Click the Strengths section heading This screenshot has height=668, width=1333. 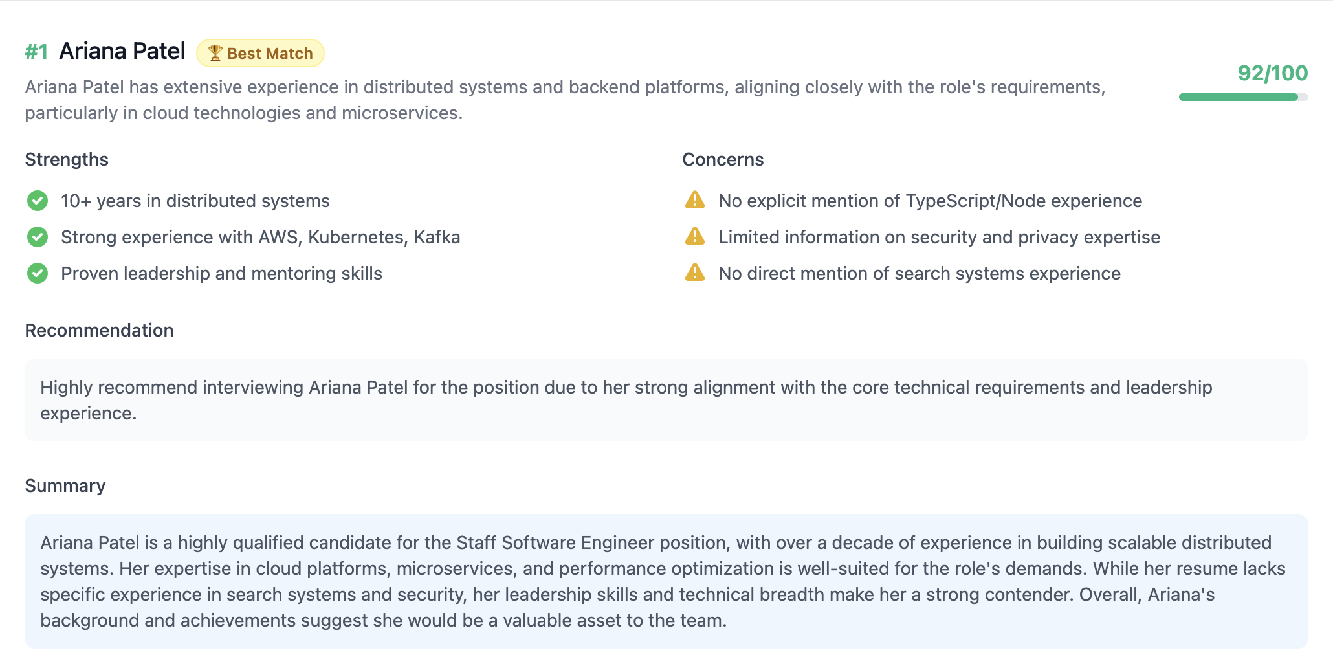[x=67, y=159]
